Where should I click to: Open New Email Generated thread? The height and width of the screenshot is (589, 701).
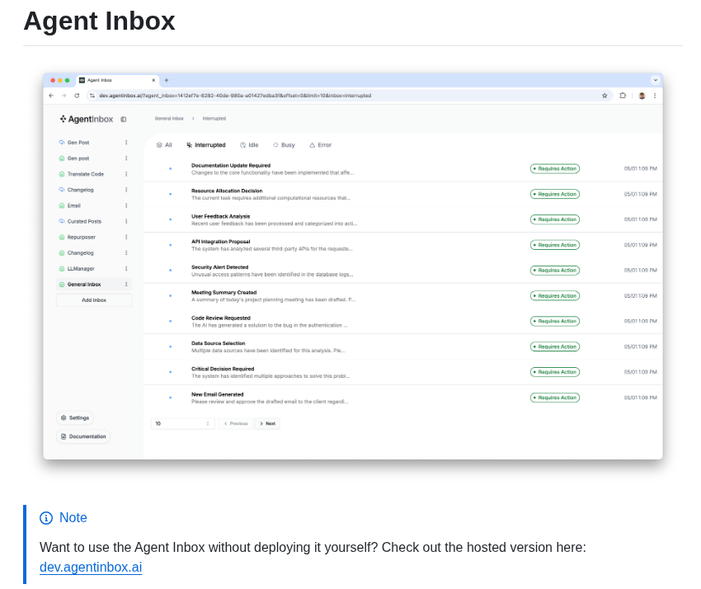tap(403, 398)
